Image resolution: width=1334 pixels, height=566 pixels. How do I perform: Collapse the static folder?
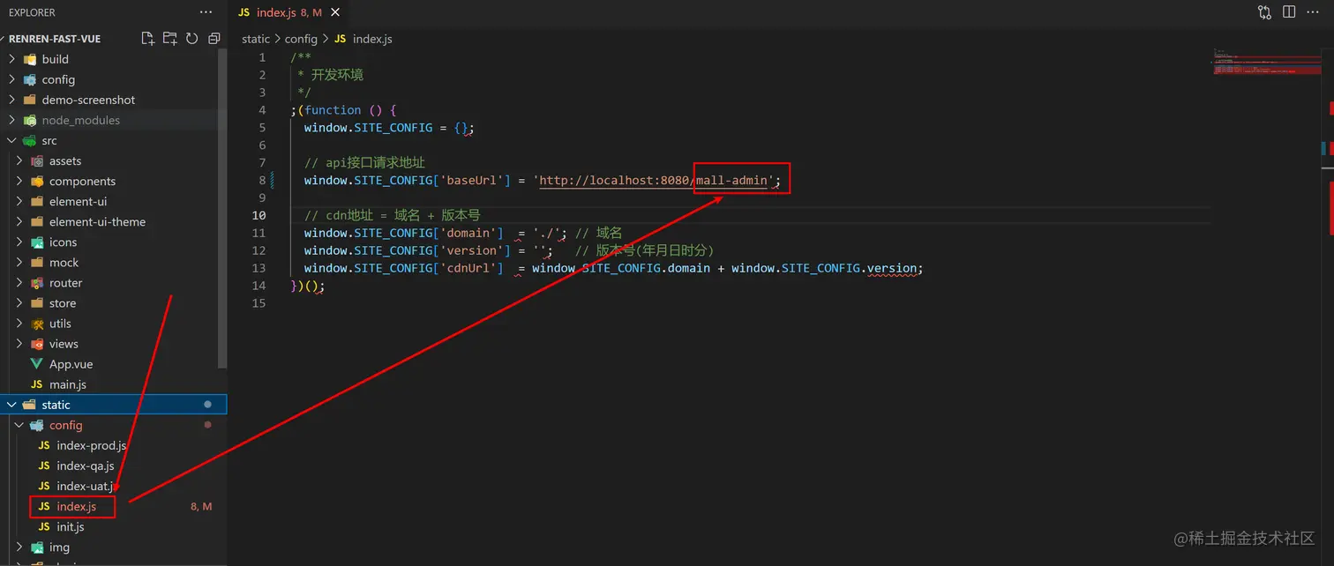[x=113, y=404]
